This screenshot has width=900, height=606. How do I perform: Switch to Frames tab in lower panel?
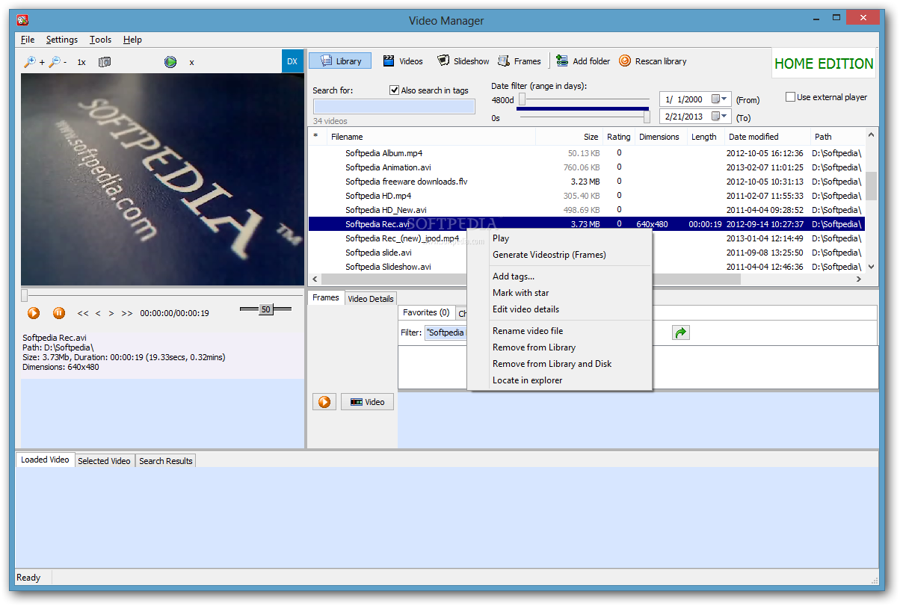point(326,297)
